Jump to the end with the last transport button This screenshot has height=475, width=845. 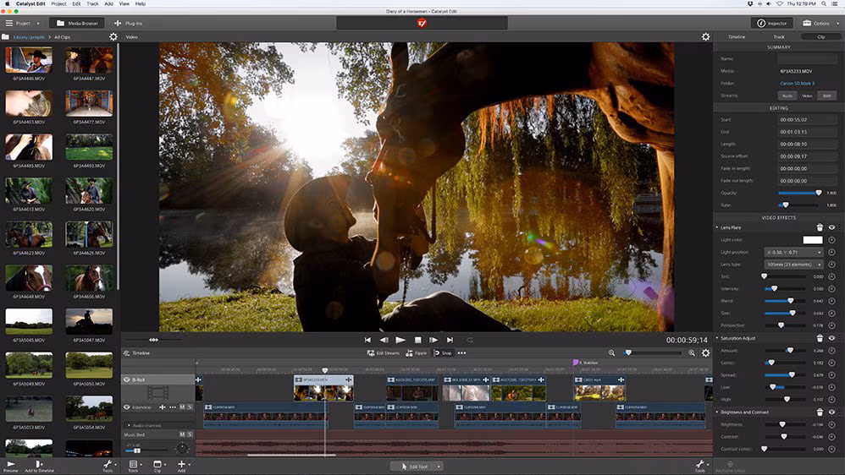(450, 340)
